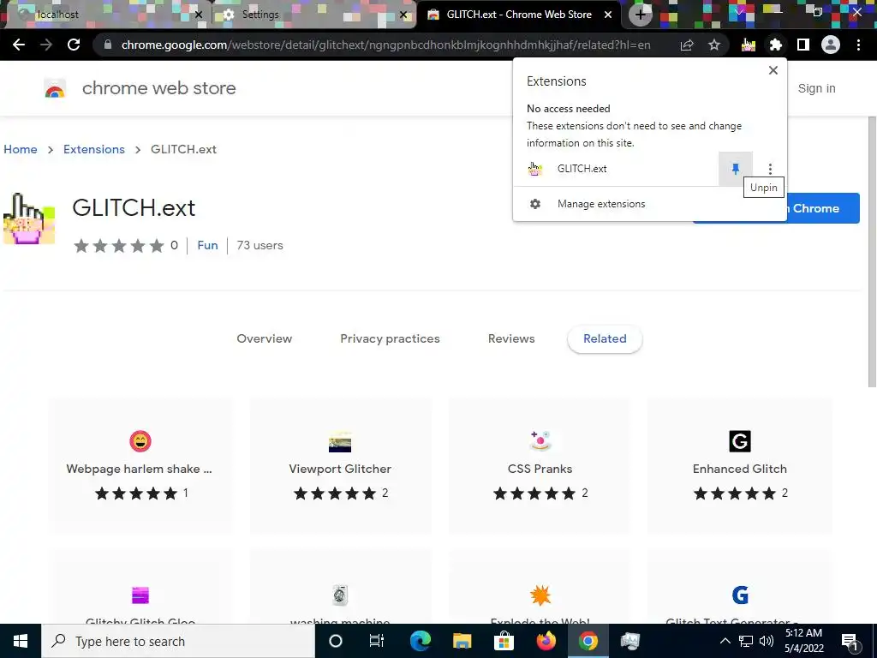Viewport: 877px width, 658px height.
Task: Open the Windows Start menu
Action: point(21,641)
